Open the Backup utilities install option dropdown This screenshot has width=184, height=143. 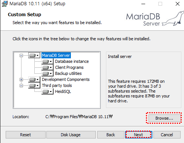point(48,73)
